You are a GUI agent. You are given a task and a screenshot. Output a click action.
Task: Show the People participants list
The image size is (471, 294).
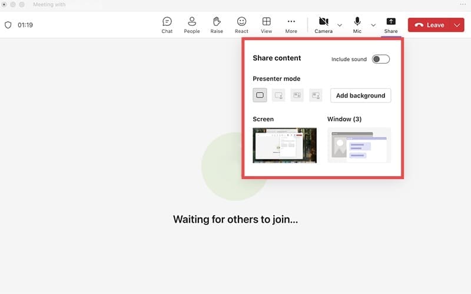[x=191, y=25]
